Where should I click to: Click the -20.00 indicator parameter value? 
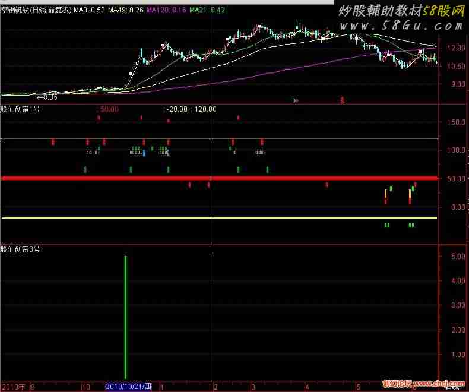point(177,109)
